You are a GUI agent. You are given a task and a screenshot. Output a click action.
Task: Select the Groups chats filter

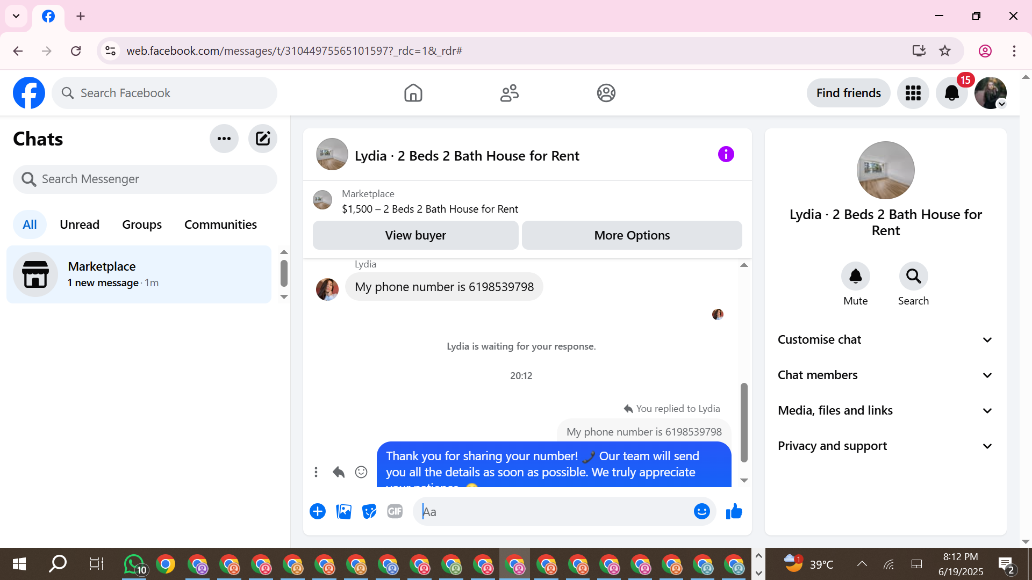142,224
